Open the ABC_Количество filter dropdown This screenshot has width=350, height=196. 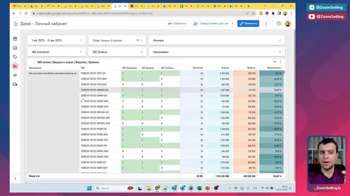[56, 52]
